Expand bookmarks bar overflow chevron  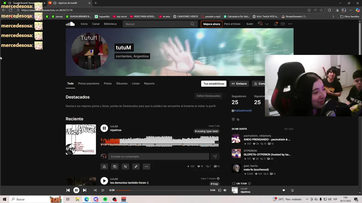[333, 17]
